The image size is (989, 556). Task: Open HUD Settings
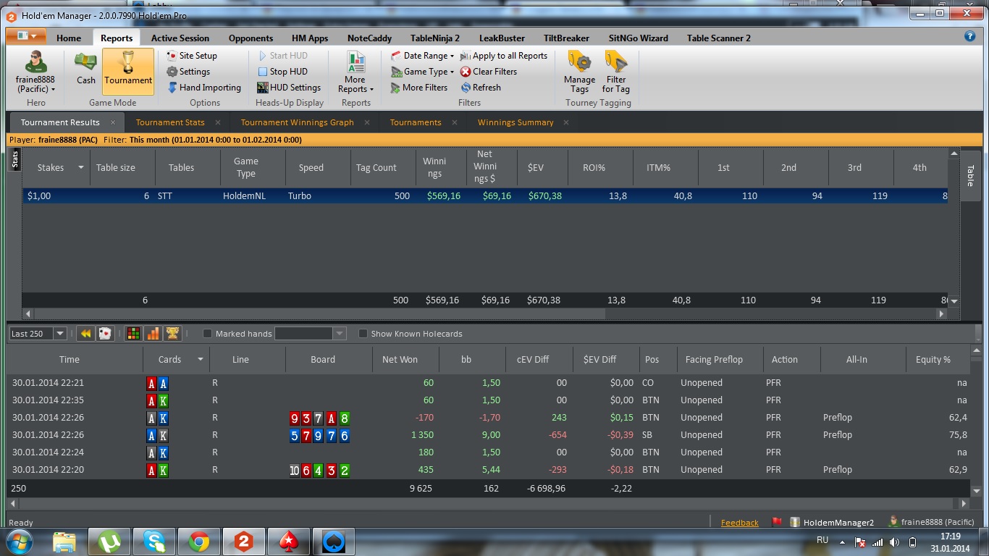[x=289, y=88]
